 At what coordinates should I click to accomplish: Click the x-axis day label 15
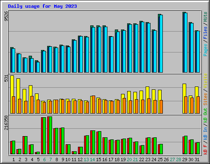coord(98,159)
